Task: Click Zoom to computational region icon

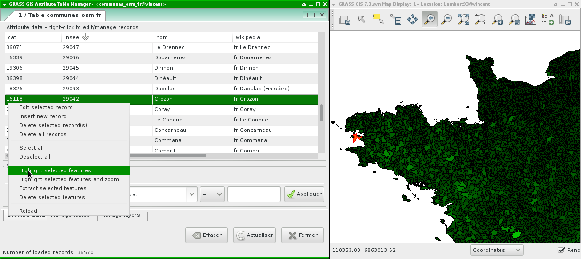Action: tap(480, 19)
